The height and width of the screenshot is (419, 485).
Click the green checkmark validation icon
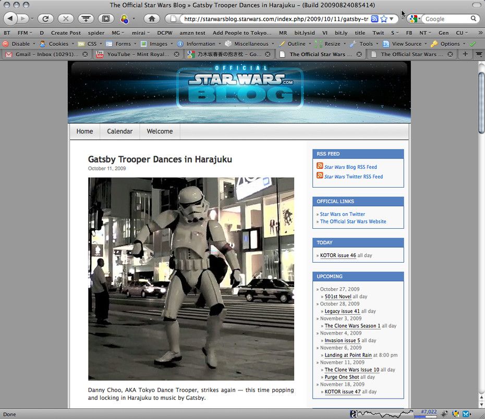coord(472,44)
